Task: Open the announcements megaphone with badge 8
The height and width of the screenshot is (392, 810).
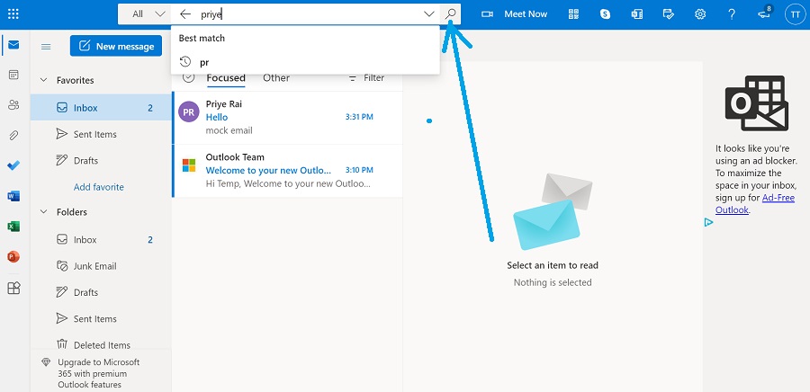Action: click(x=764, y=13)
